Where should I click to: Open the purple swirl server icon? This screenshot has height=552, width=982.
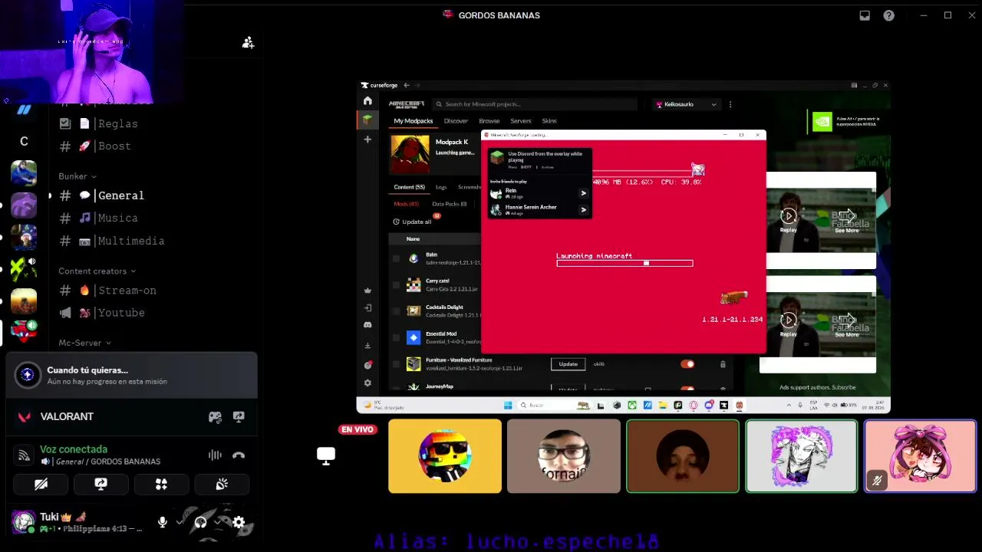pos(24,205)
